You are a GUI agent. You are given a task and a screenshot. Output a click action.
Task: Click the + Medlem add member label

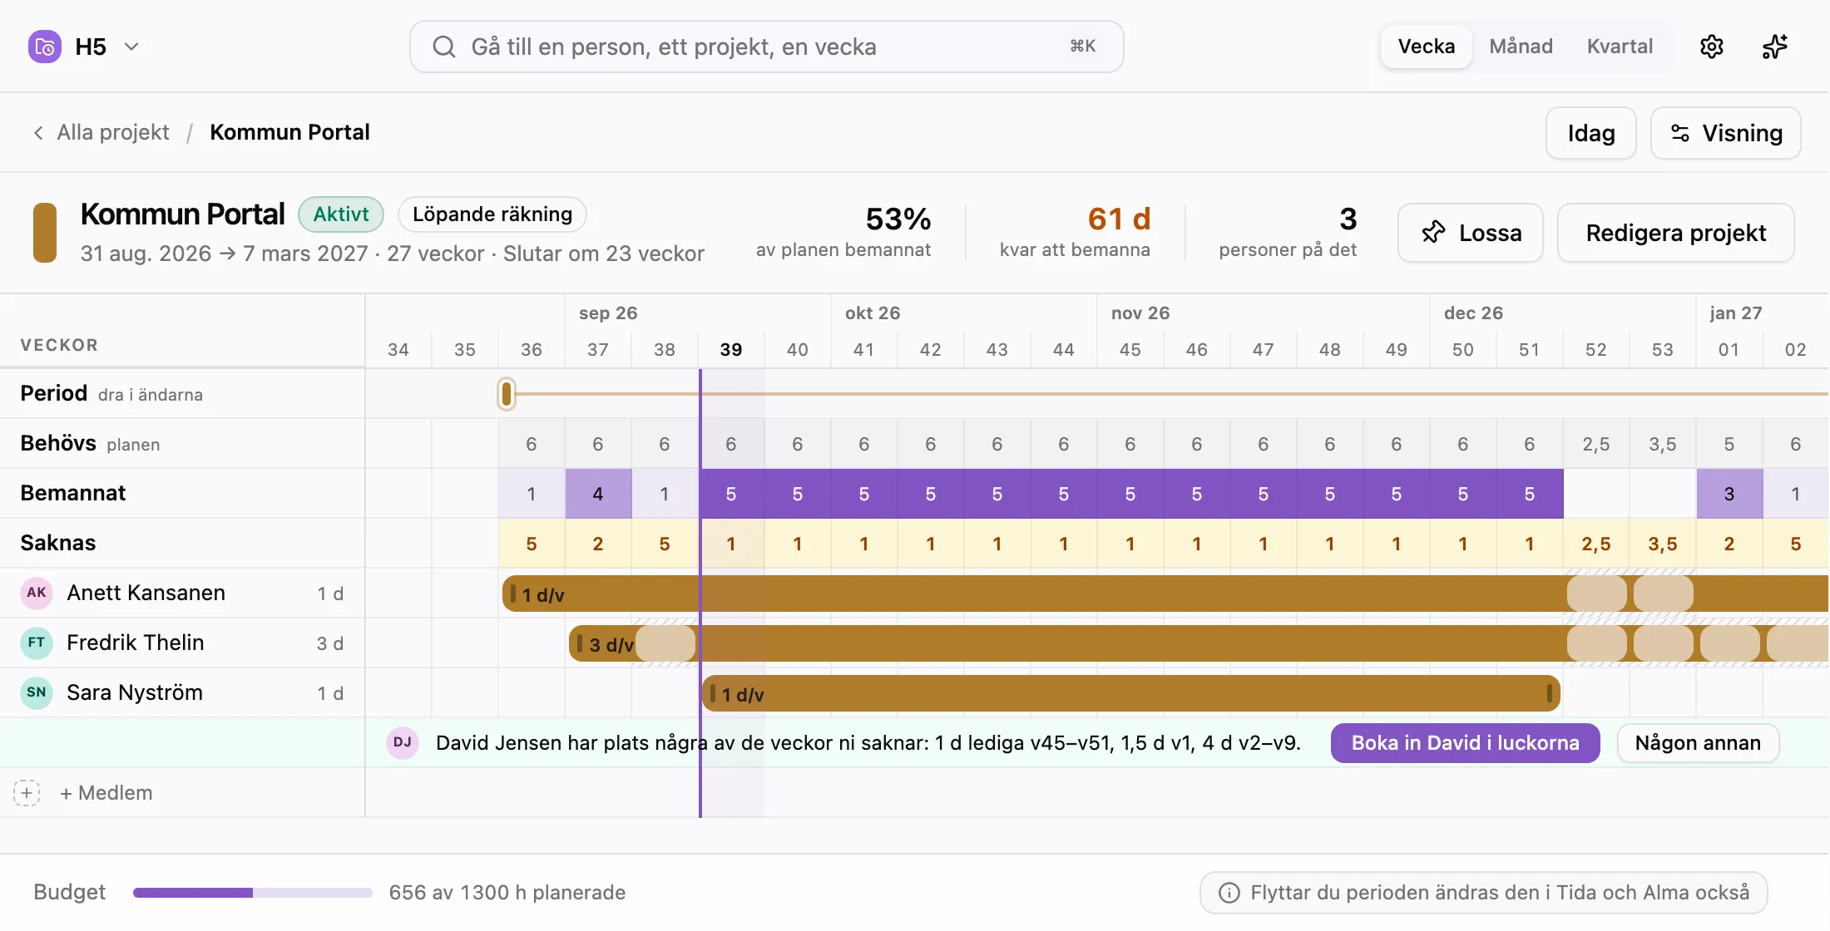coord(106,793)
